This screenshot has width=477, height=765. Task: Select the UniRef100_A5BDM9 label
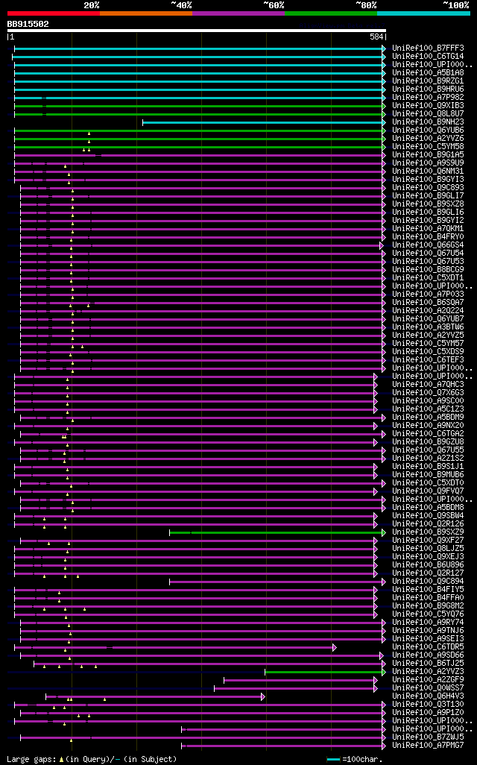(x=428, y=418)
